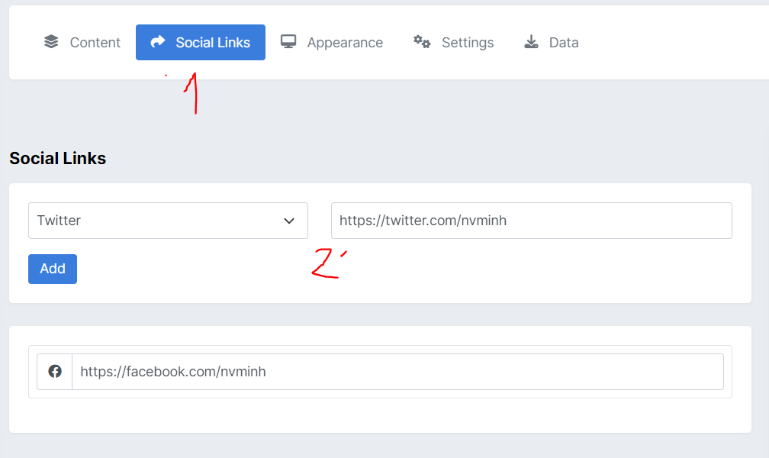Select the Social Links tab
Viewport: 769px width, 458px height.
[212, 43]
